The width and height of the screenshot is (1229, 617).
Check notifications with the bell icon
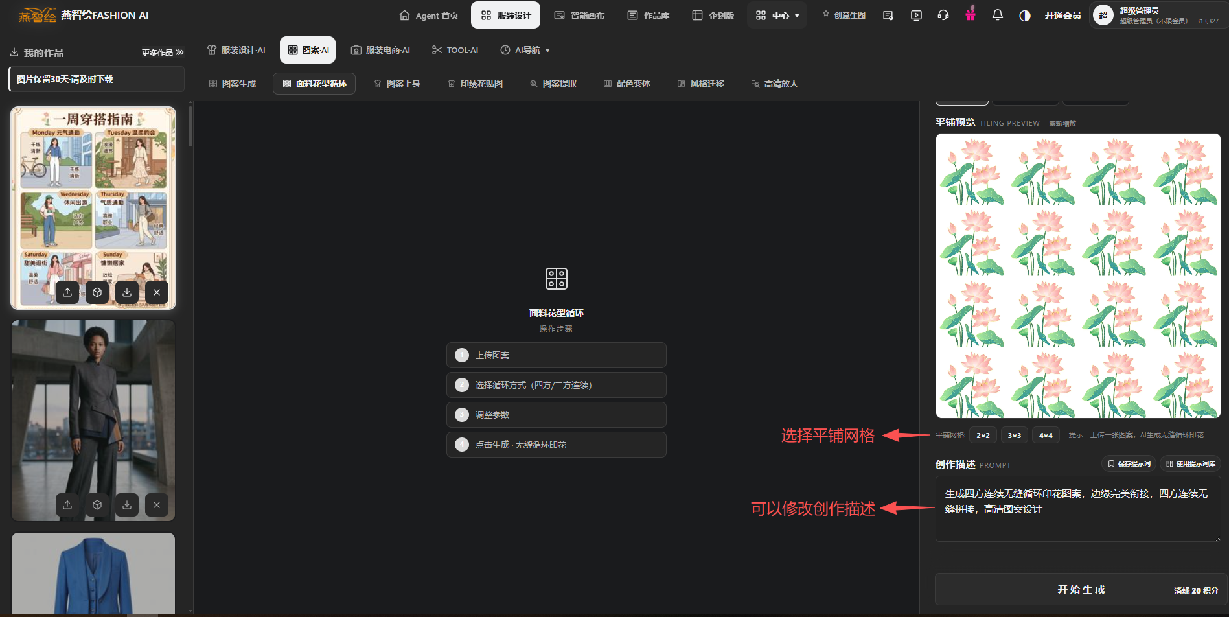tap(998, 16)
